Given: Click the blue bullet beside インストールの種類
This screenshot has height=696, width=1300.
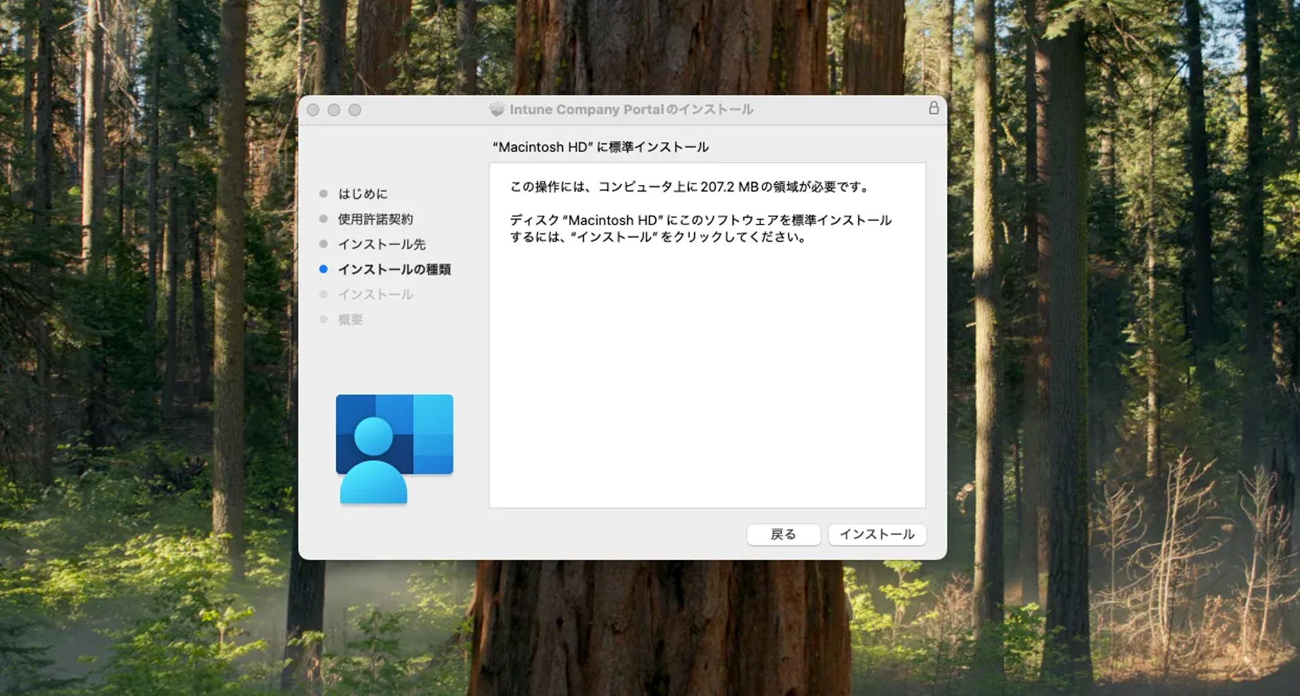Looking at the screenshot, I should (x=324, y=269).
